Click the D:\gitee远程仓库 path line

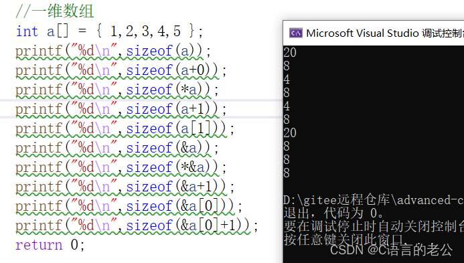tap(374, 200)
